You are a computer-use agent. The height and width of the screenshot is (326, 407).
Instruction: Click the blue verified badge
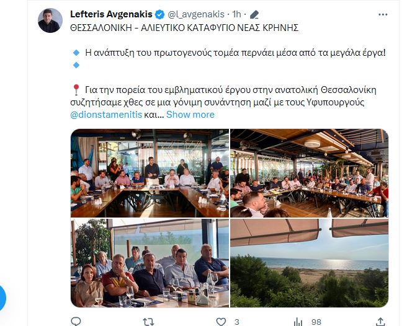click(x=159, y=14)
